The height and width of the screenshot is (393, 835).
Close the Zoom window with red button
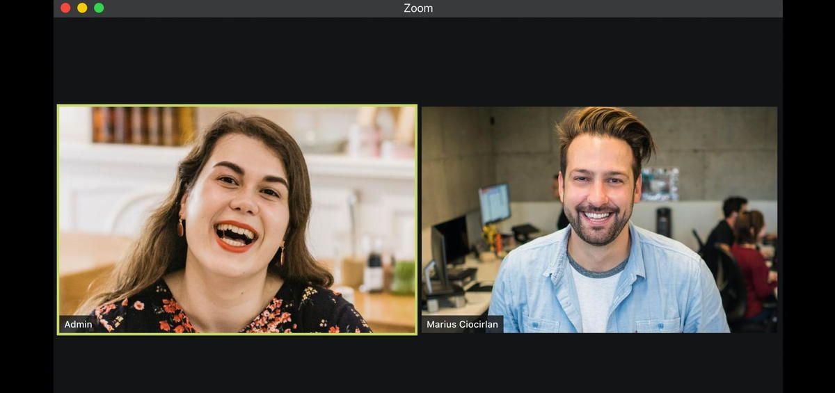(65, 8)
